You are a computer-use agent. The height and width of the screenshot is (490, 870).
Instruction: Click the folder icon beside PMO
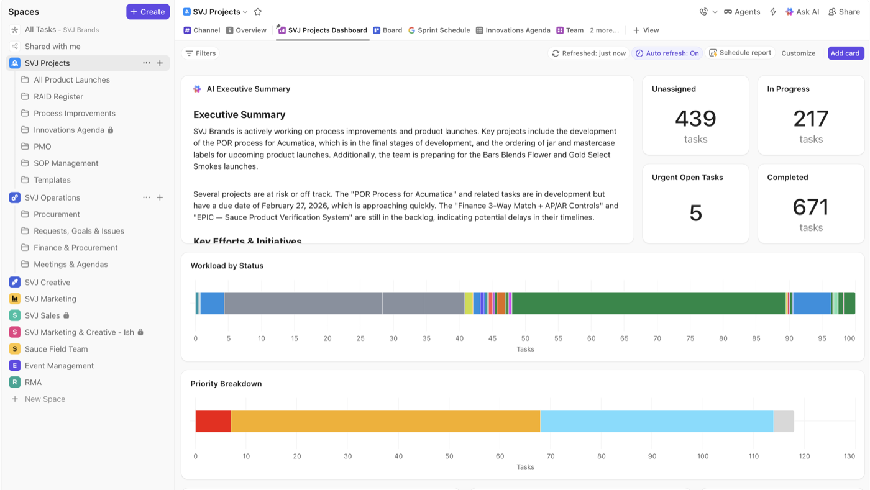(25, 147)
